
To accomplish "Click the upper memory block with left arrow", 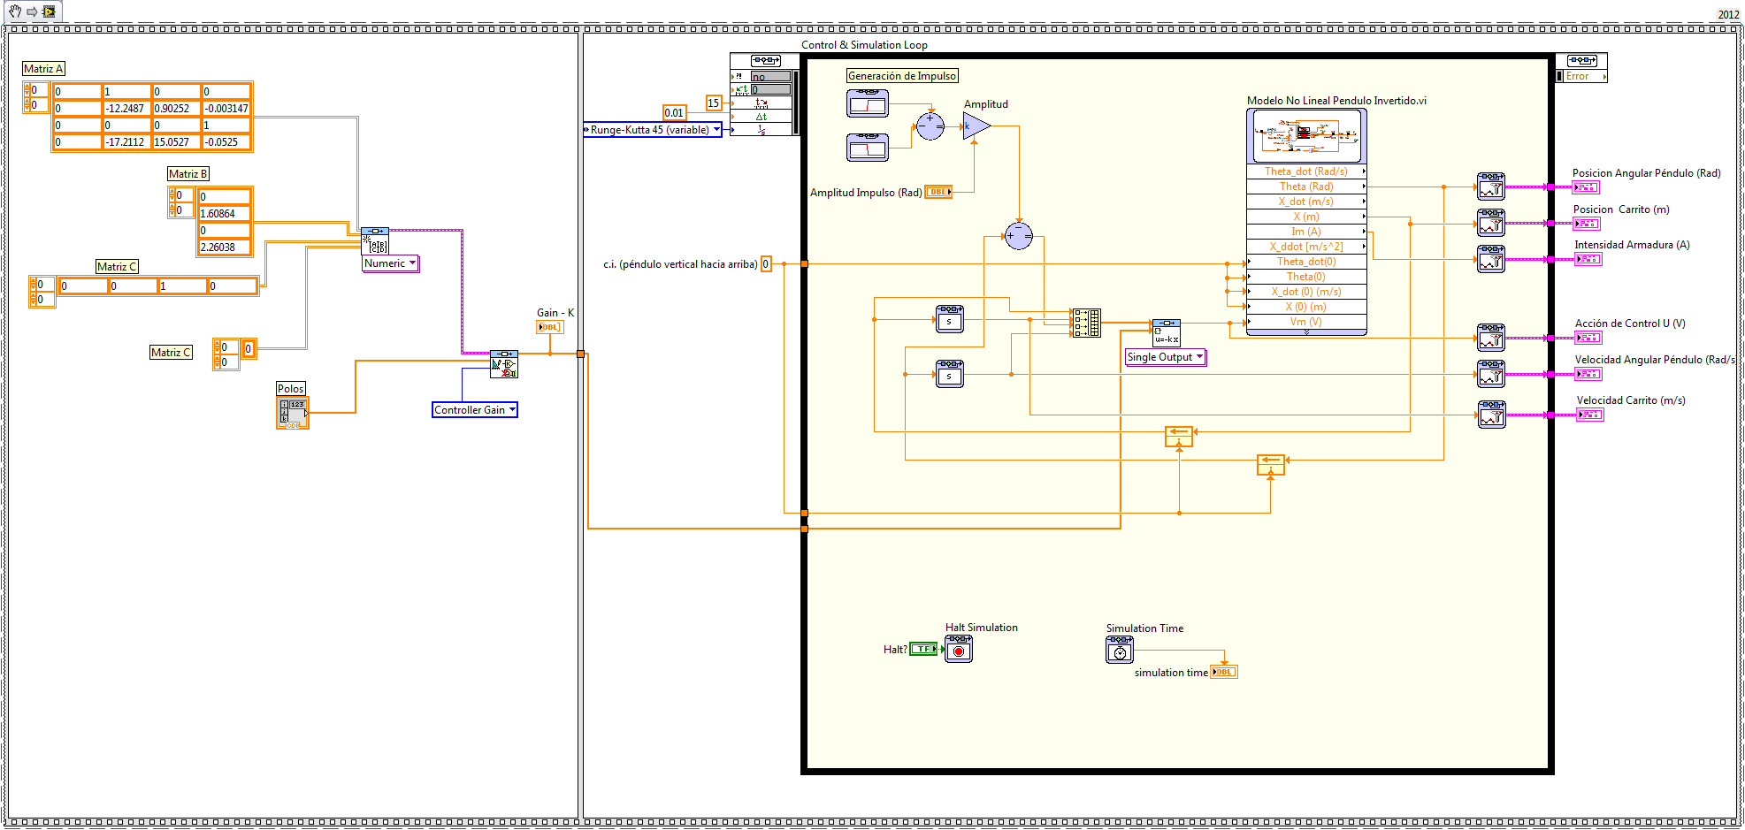I will (x=1179, y=436).
